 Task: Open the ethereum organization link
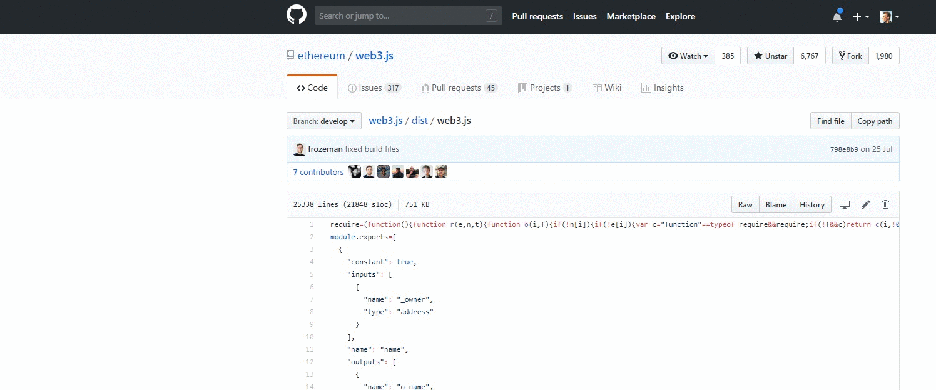(321, 56)
